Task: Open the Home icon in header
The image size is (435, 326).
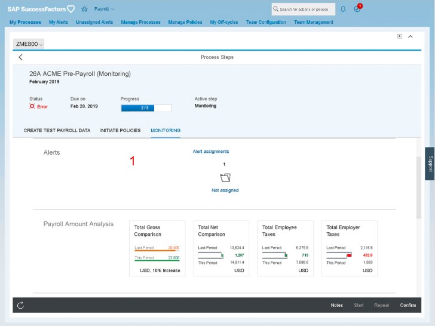Action: point(84,9)
